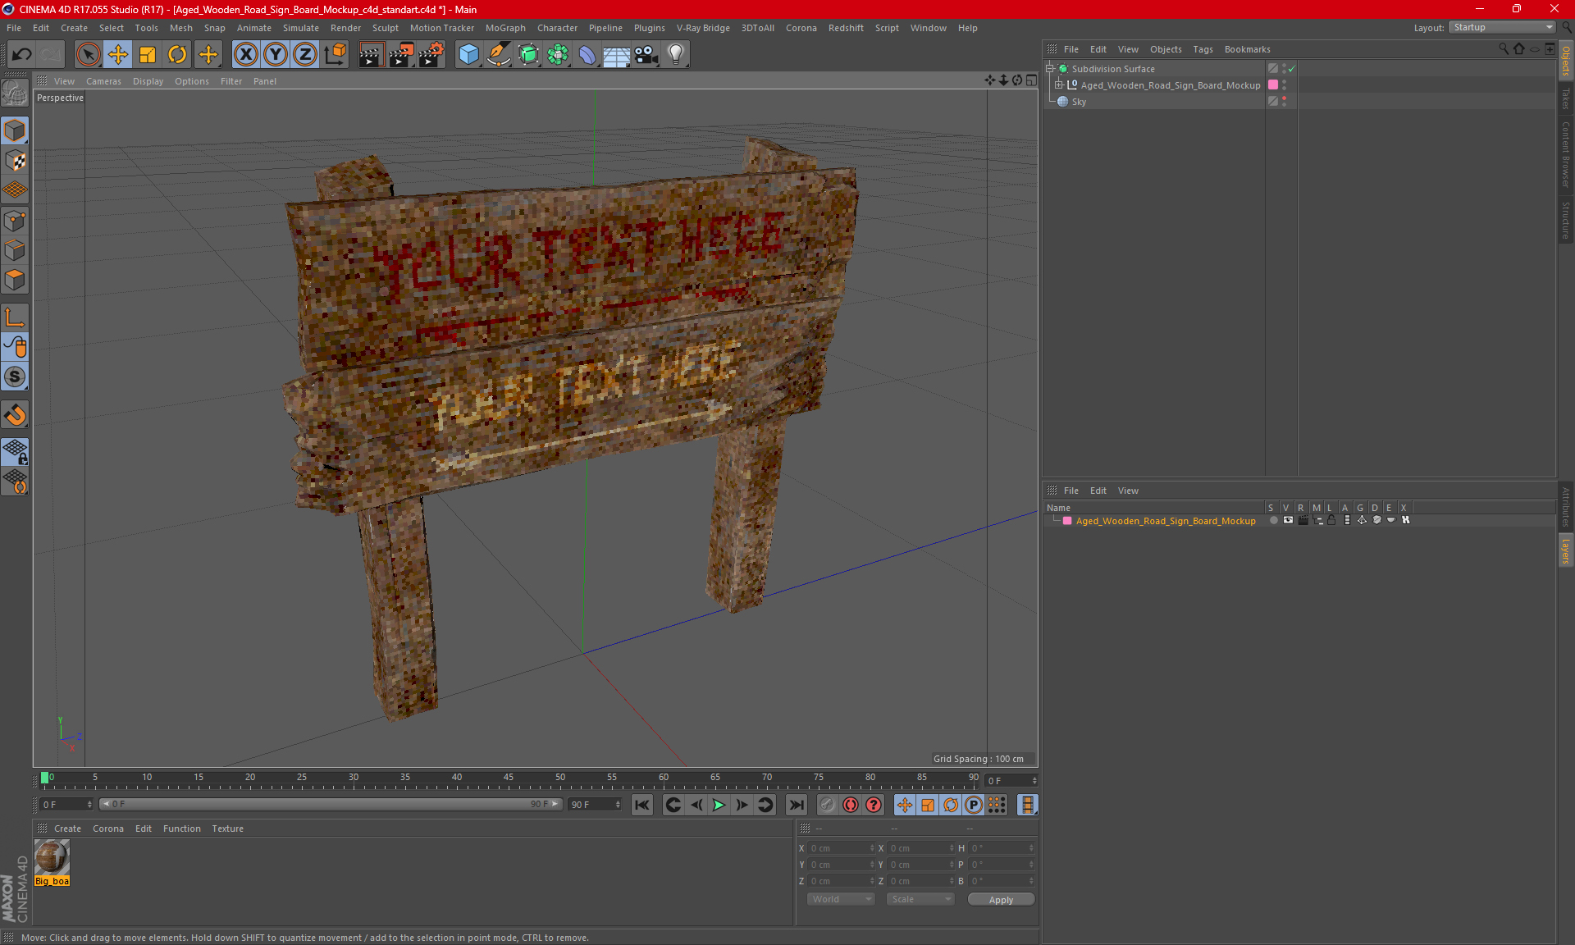Enable Polygons mode in left toolbar
Viewport: 1575px width, 945px height.
click(15, 280)
